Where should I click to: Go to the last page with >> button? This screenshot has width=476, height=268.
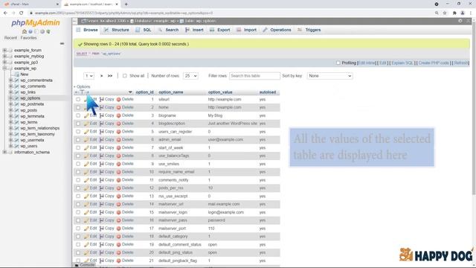110,76
